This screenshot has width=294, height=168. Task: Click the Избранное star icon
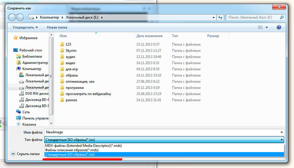click(16, 38)
